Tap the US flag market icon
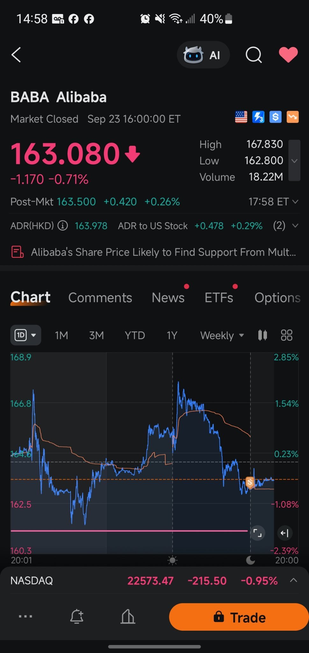The height and width of the screenshot is (653, 309). click(241, 117)
